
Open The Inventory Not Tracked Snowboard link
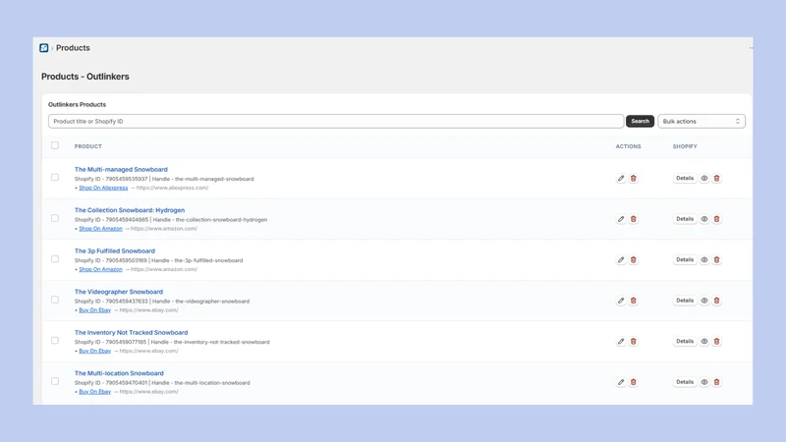click(131, 332)
